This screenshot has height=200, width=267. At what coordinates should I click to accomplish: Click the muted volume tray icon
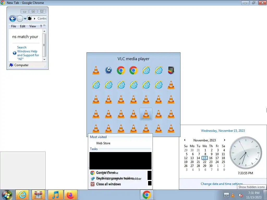[x=240, y=195]
